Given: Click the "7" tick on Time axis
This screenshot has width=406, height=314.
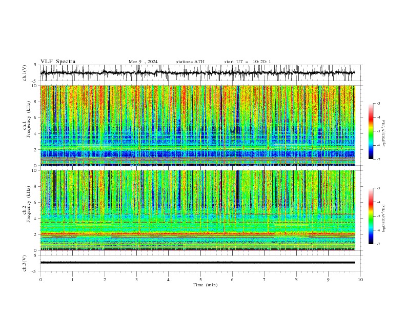Looking at the screenshot, I should 265,280.
